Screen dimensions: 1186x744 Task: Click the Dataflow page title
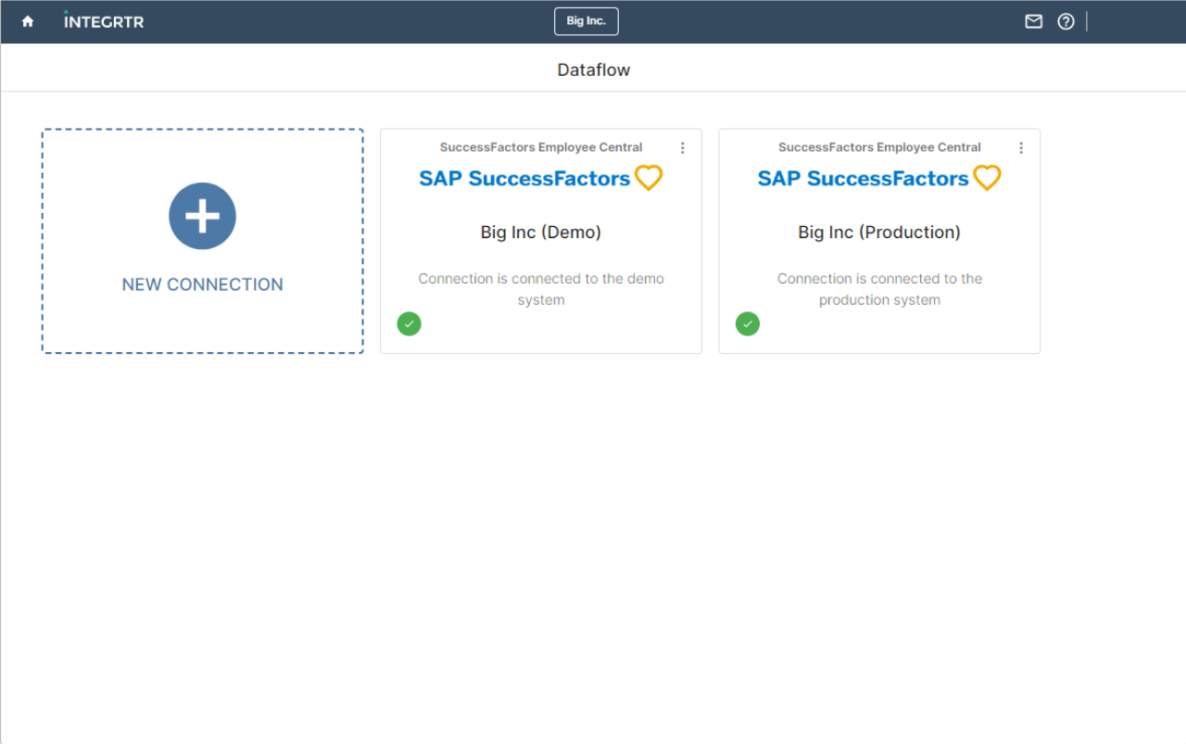point(593,69)
